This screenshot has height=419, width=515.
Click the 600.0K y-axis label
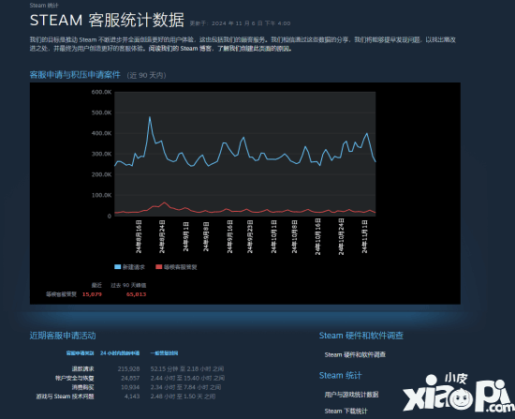click(101, 92)
